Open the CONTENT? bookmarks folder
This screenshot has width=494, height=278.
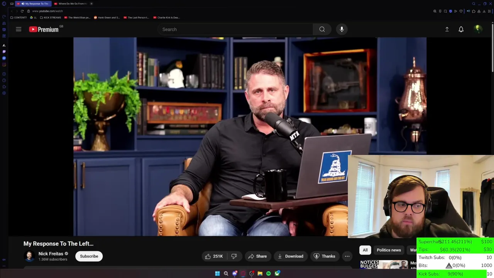19,17
